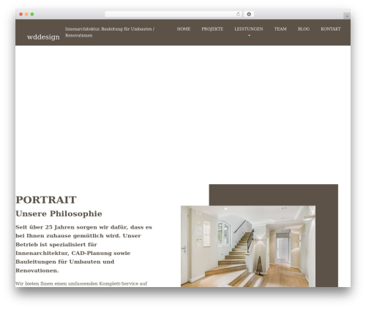Open a new tab with the plus button
The image size is (366, 309).
point(347,16)
